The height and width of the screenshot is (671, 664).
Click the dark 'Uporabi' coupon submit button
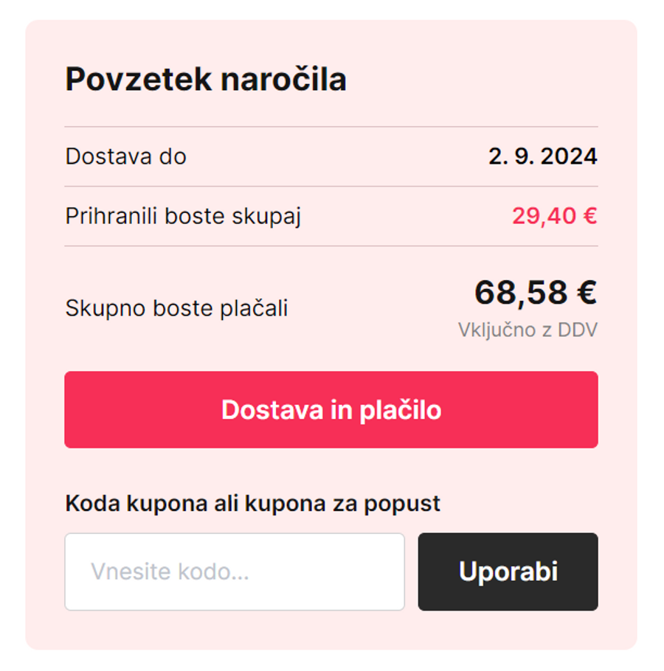click(507, 571)
